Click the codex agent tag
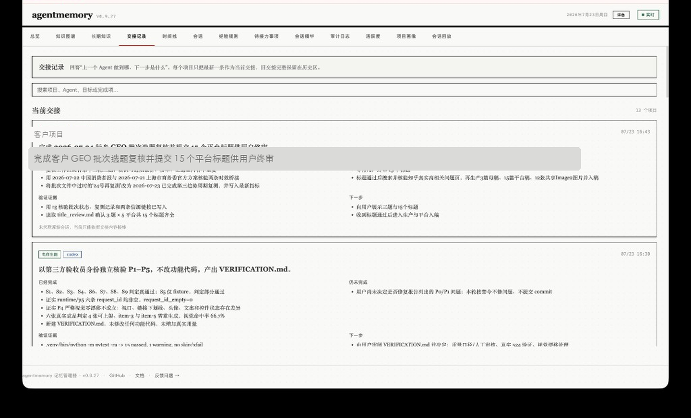The image size is (691, 418). [72, 255]
